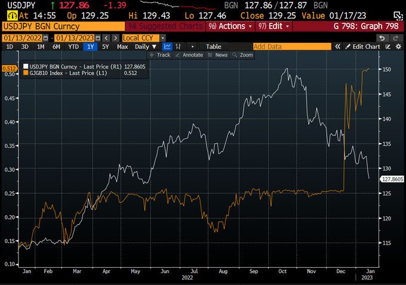
Task: Toggle the Zoom mode
Action: point(242,55)
